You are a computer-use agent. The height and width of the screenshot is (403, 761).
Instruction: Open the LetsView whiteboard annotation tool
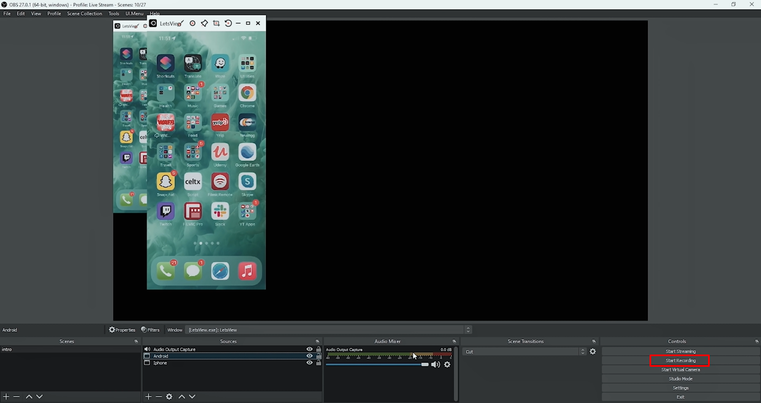click(x=205, y=23)
